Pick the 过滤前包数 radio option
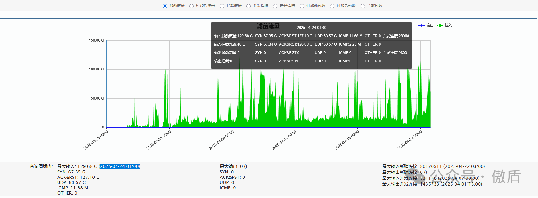 coord(302,6)
